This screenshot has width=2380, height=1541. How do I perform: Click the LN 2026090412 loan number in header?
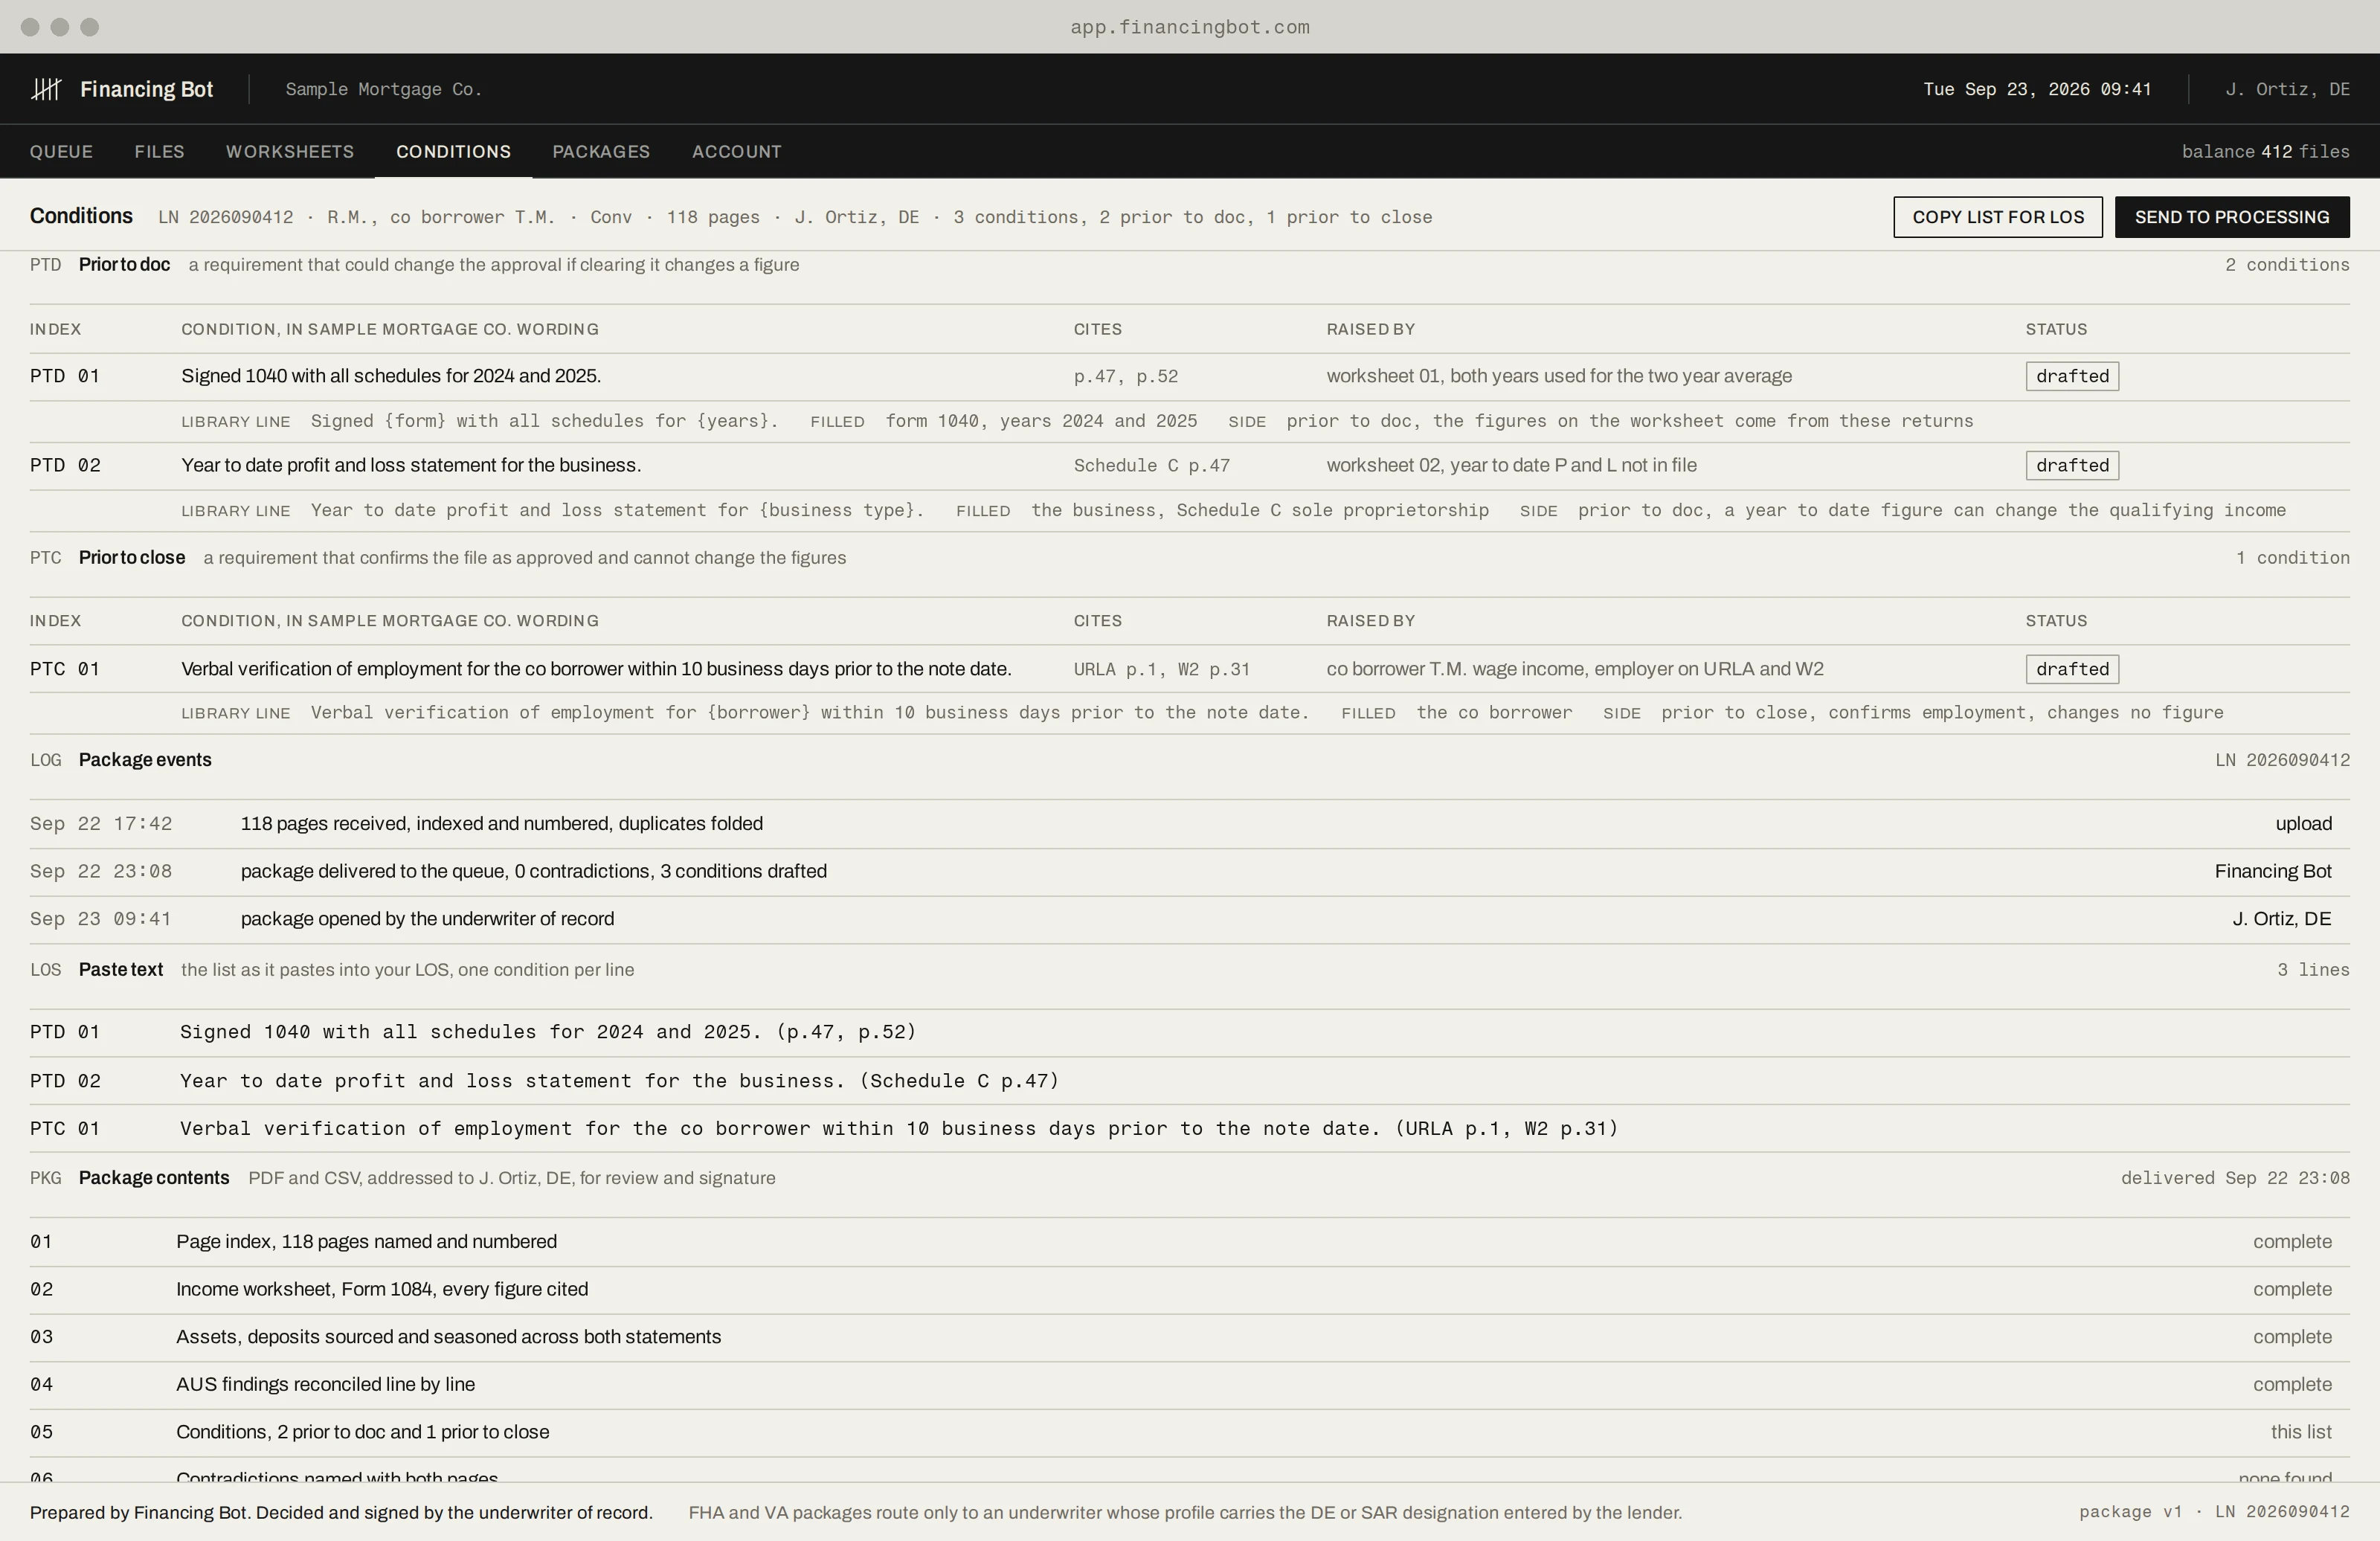coord(226,217)
